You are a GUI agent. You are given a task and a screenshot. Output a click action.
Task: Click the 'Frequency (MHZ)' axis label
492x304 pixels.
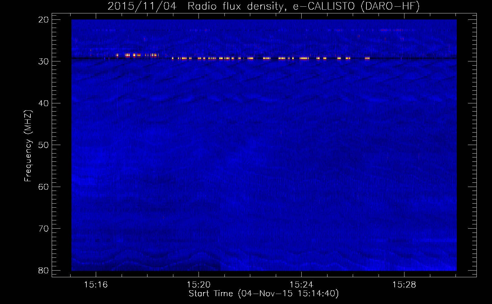[28, 146]
